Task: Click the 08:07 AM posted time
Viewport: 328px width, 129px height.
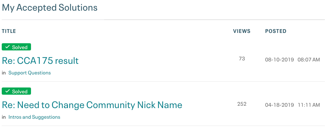Action: point(309,60)
